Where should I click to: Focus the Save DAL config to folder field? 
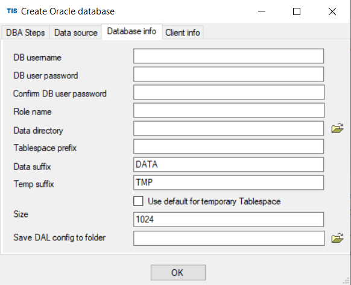tap(229, 238)
